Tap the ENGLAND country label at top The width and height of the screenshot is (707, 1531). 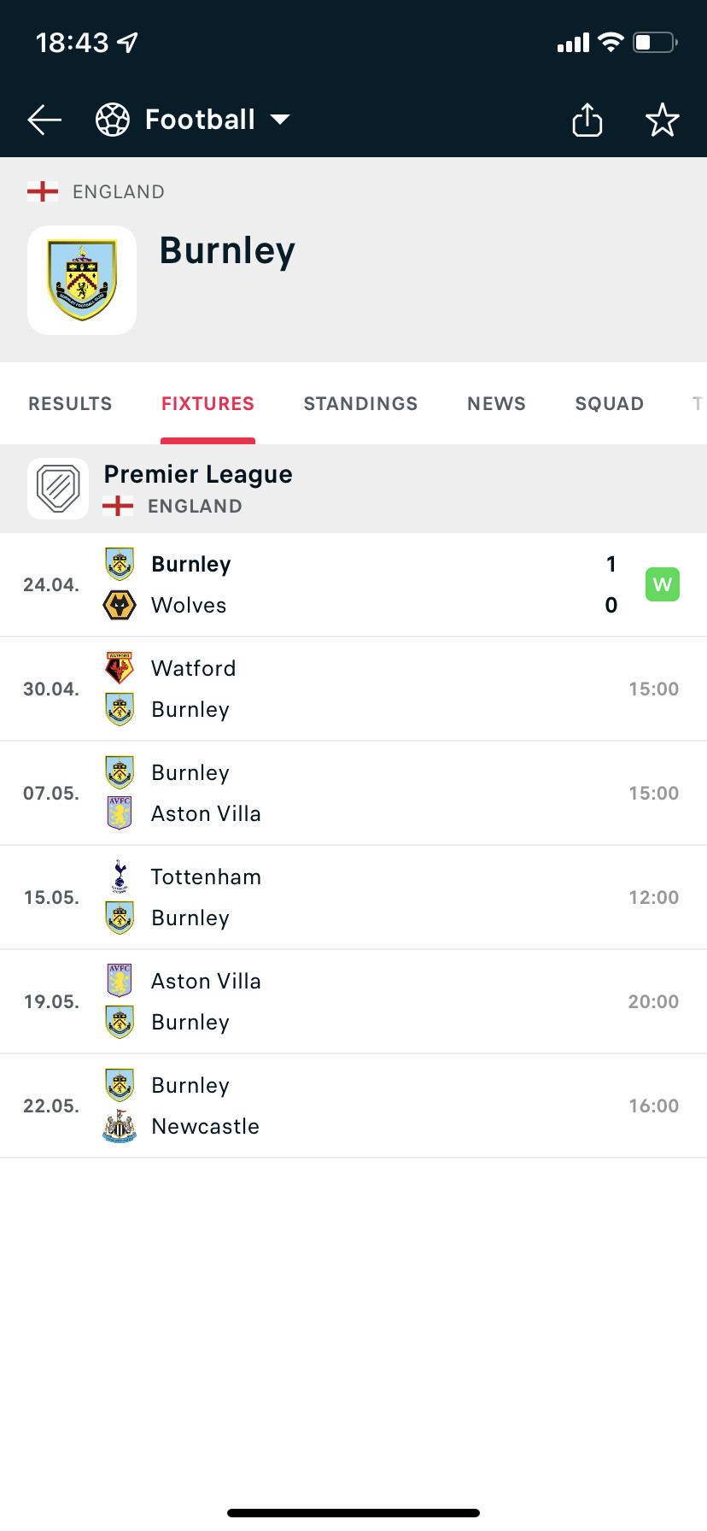tap(119, 191)
